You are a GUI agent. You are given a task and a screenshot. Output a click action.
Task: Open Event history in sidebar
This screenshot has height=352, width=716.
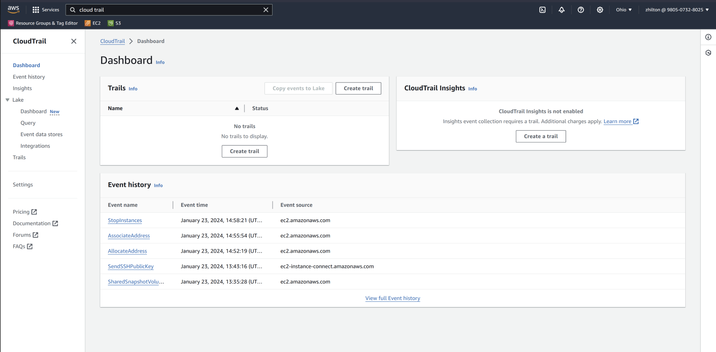tap(29, 77)
